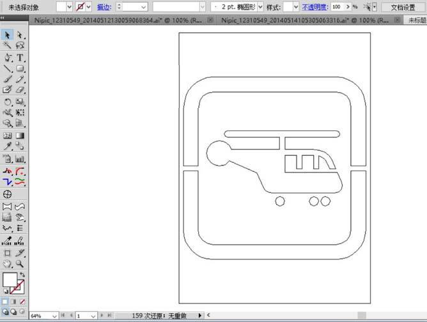The height and width of the screenshot is (322, 427).
Task: Select the Zoom magnifier tool
Action: (20, 263)
